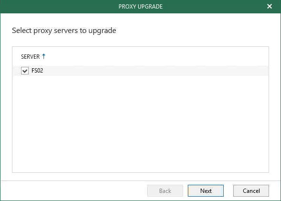This screenshot has height=201, width=281.
Task: Click the 'Select proxy servers to upgrade' heading
Action: pos(64,31)
